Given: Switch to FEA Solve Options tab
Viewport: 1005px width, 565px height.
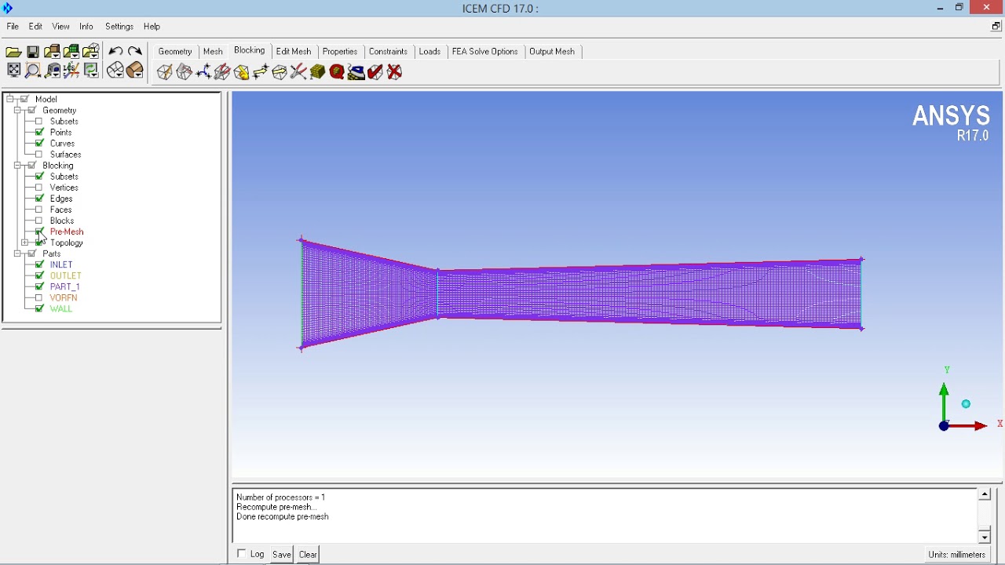Looking at the screenshot, I should click(x=485, y=52).
